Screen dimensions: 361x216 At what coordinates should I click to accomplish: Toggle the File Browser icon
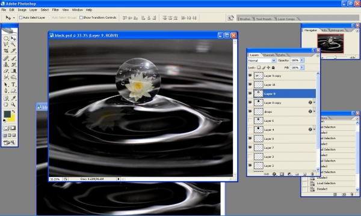point(230,18)
